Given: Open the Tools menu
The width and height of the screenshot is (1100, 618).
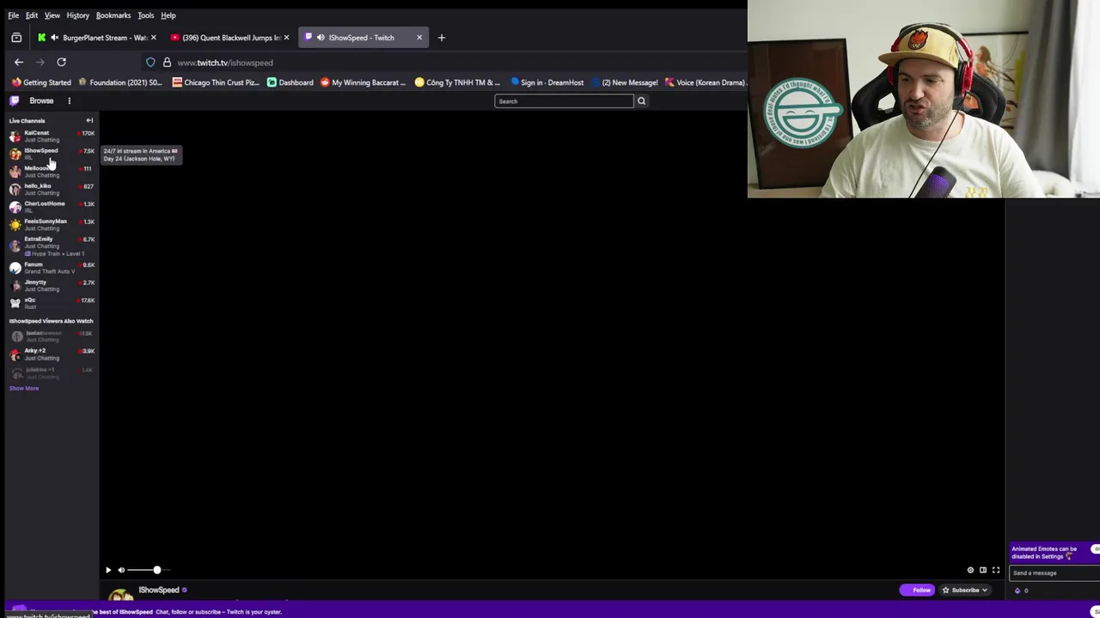Looking at the screenshot, I should click(146, 15).
